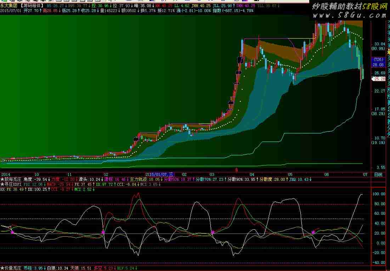Open the ★价量觅庄 indicator label
This screenshot has height=271, width=390.
[11, 268]
